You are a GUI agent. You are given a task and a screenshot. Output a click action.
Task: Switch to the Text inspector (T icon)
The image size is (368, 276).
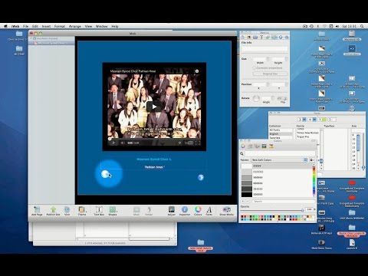point(261,38)
